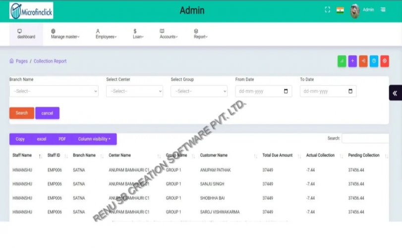402x248 pixels.
Task: Open the Employees menu
Action: [x=106, y=34]
